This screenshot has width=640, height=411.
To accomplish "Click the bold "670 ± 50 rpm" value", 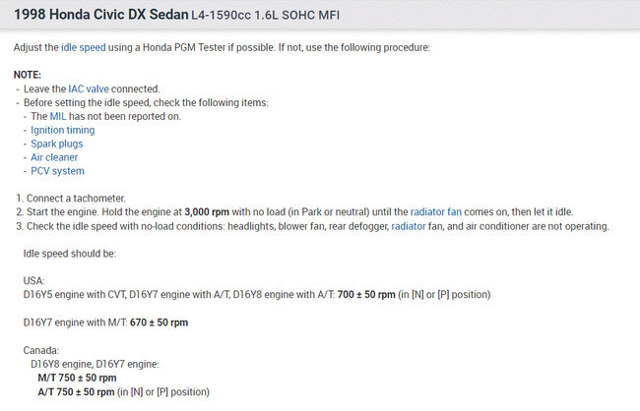I will pos(159,323).
